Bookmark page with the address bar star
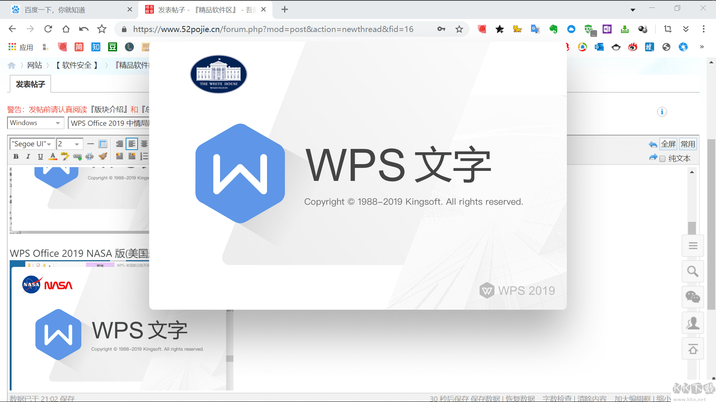The image size is (716, 402). point(459,29)
